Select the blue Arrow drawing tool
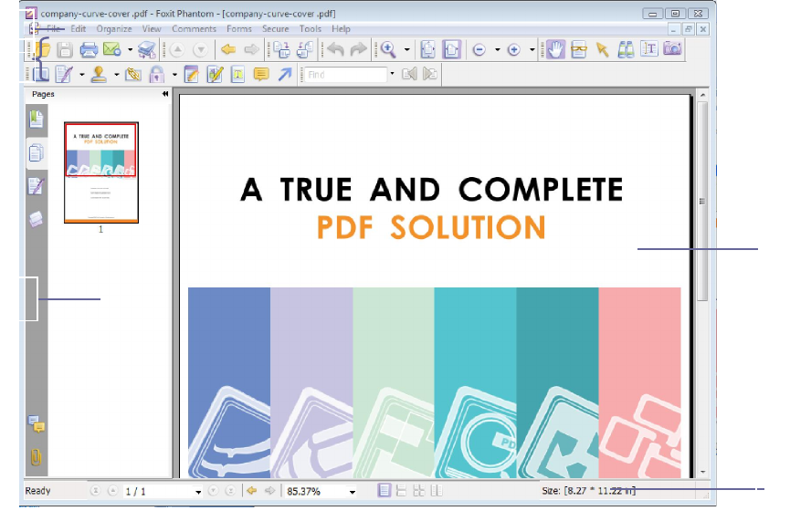 pos(285,75)
